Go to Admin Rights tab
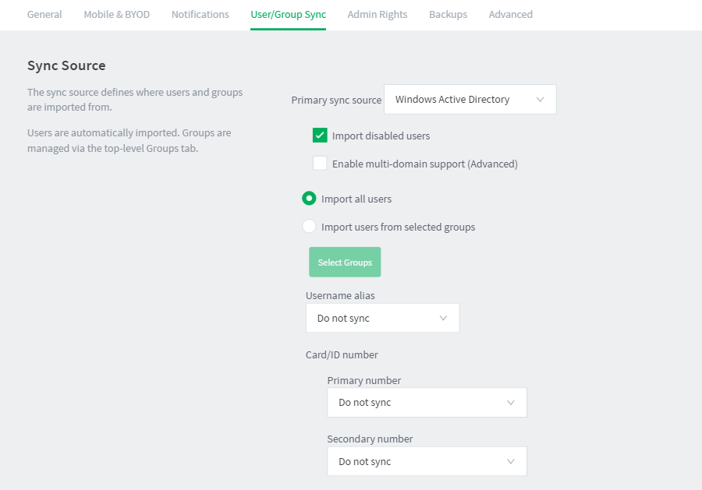 [378, 14]
